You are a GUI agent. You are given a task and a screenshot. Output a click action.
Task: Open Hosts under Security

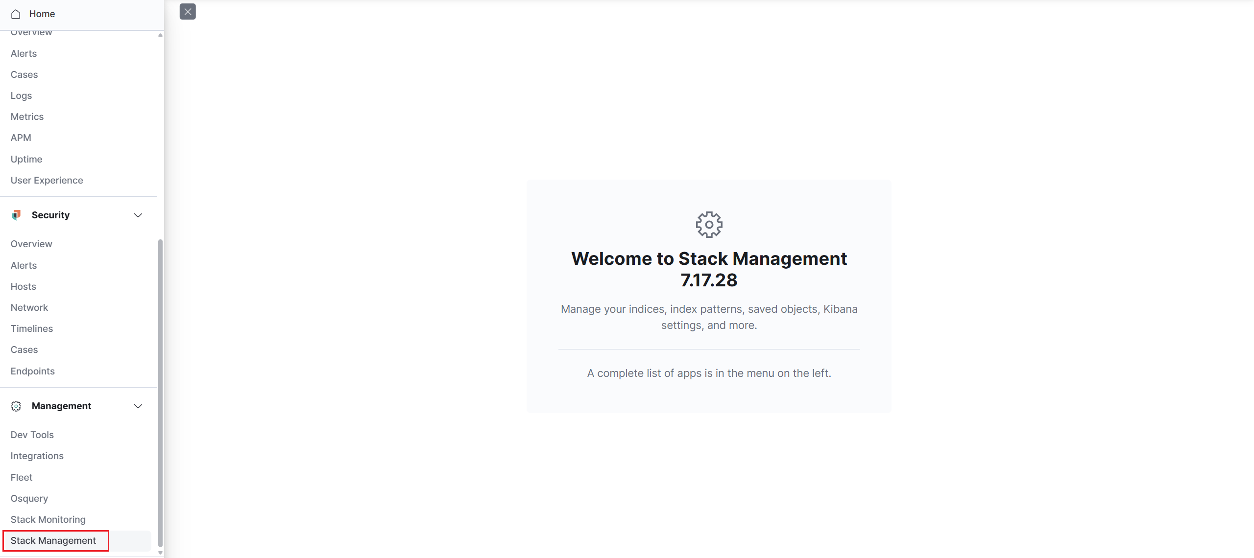tap(24, 286)
